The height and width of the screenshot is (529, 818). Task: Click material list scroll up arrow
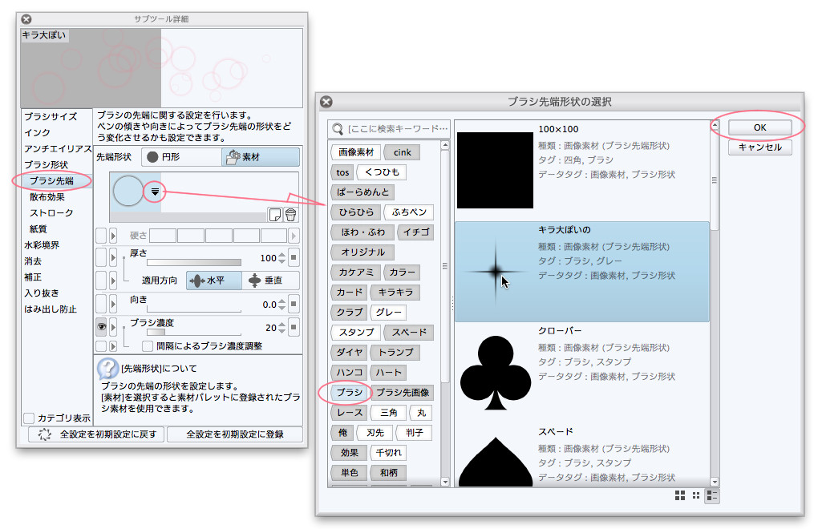(x=715, y=125)
